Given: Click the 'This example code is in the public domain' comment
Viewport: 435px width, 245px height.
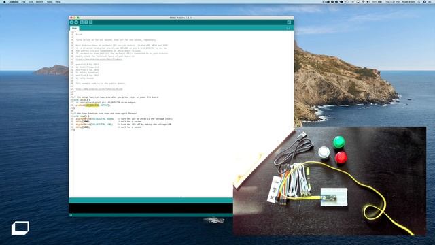Looking at the screenshot, I should (101, 83).
